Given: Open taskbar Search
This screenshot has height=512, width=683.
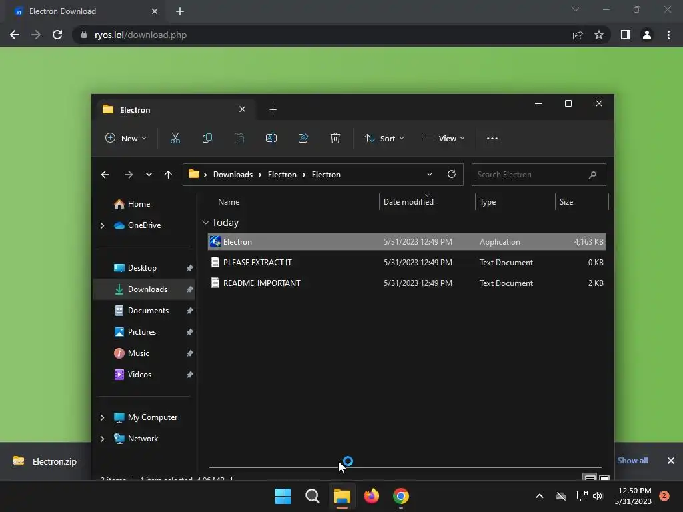Looking at the screenshot, I should [x=312, y=496].
